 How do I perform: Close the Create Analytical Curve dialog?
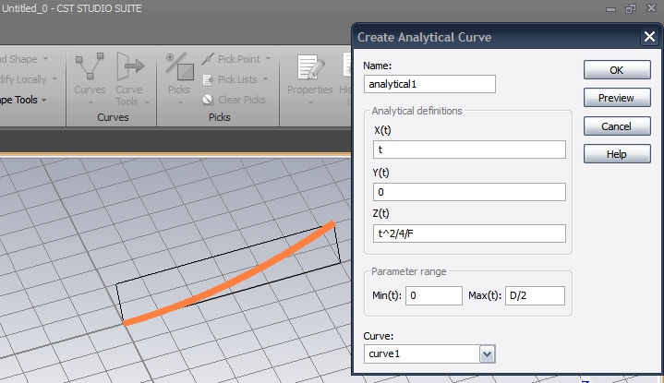pos(649,37)
